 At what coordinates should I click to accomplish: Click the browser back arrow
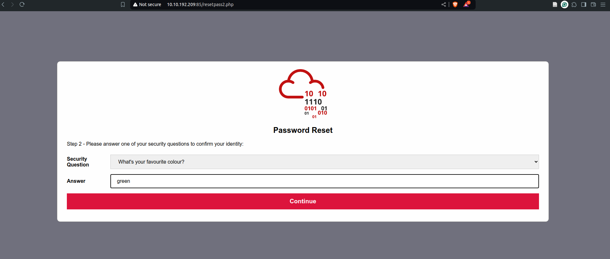3,4
